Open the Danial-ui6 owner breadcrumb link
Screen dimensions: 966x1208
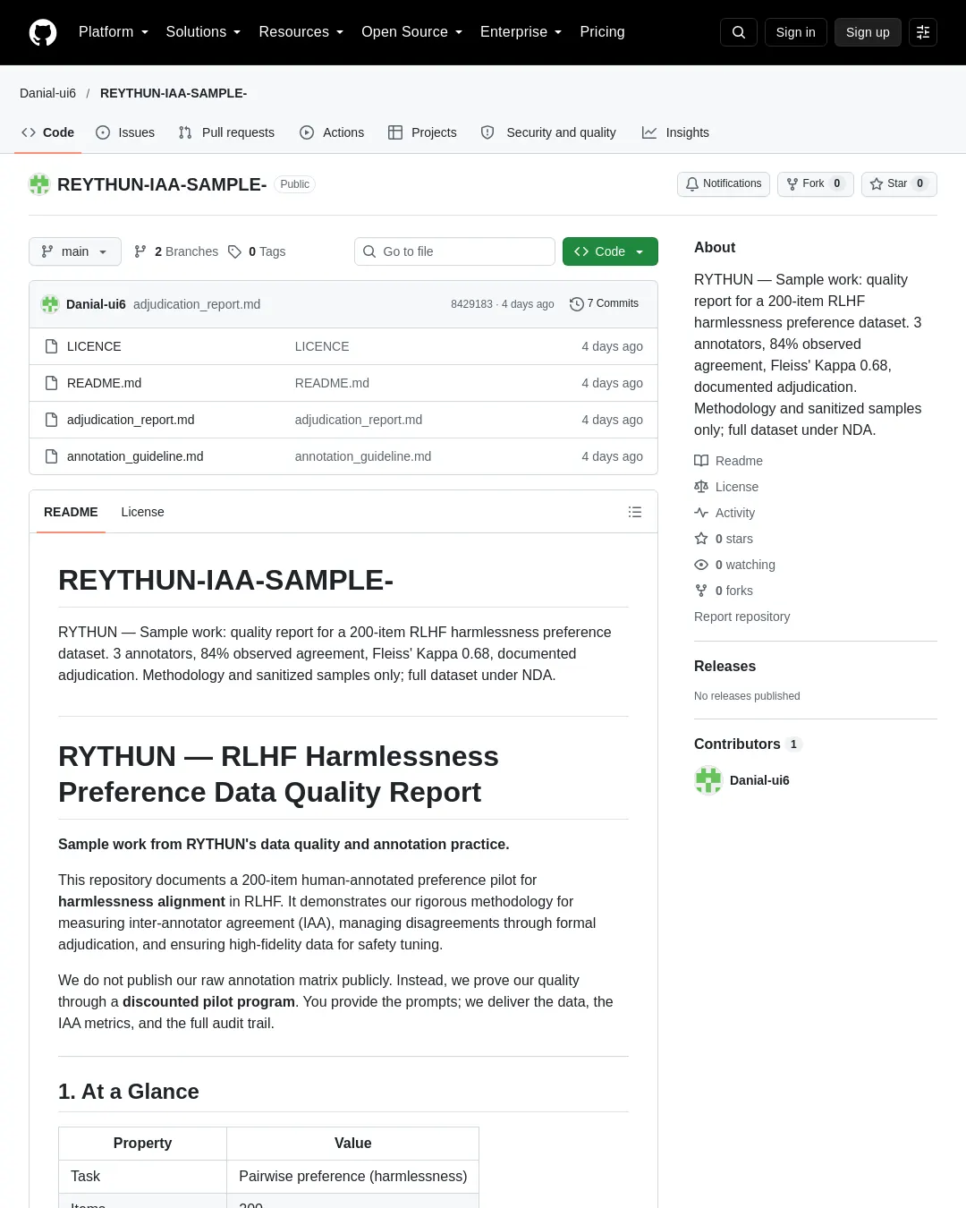[48, 93]
